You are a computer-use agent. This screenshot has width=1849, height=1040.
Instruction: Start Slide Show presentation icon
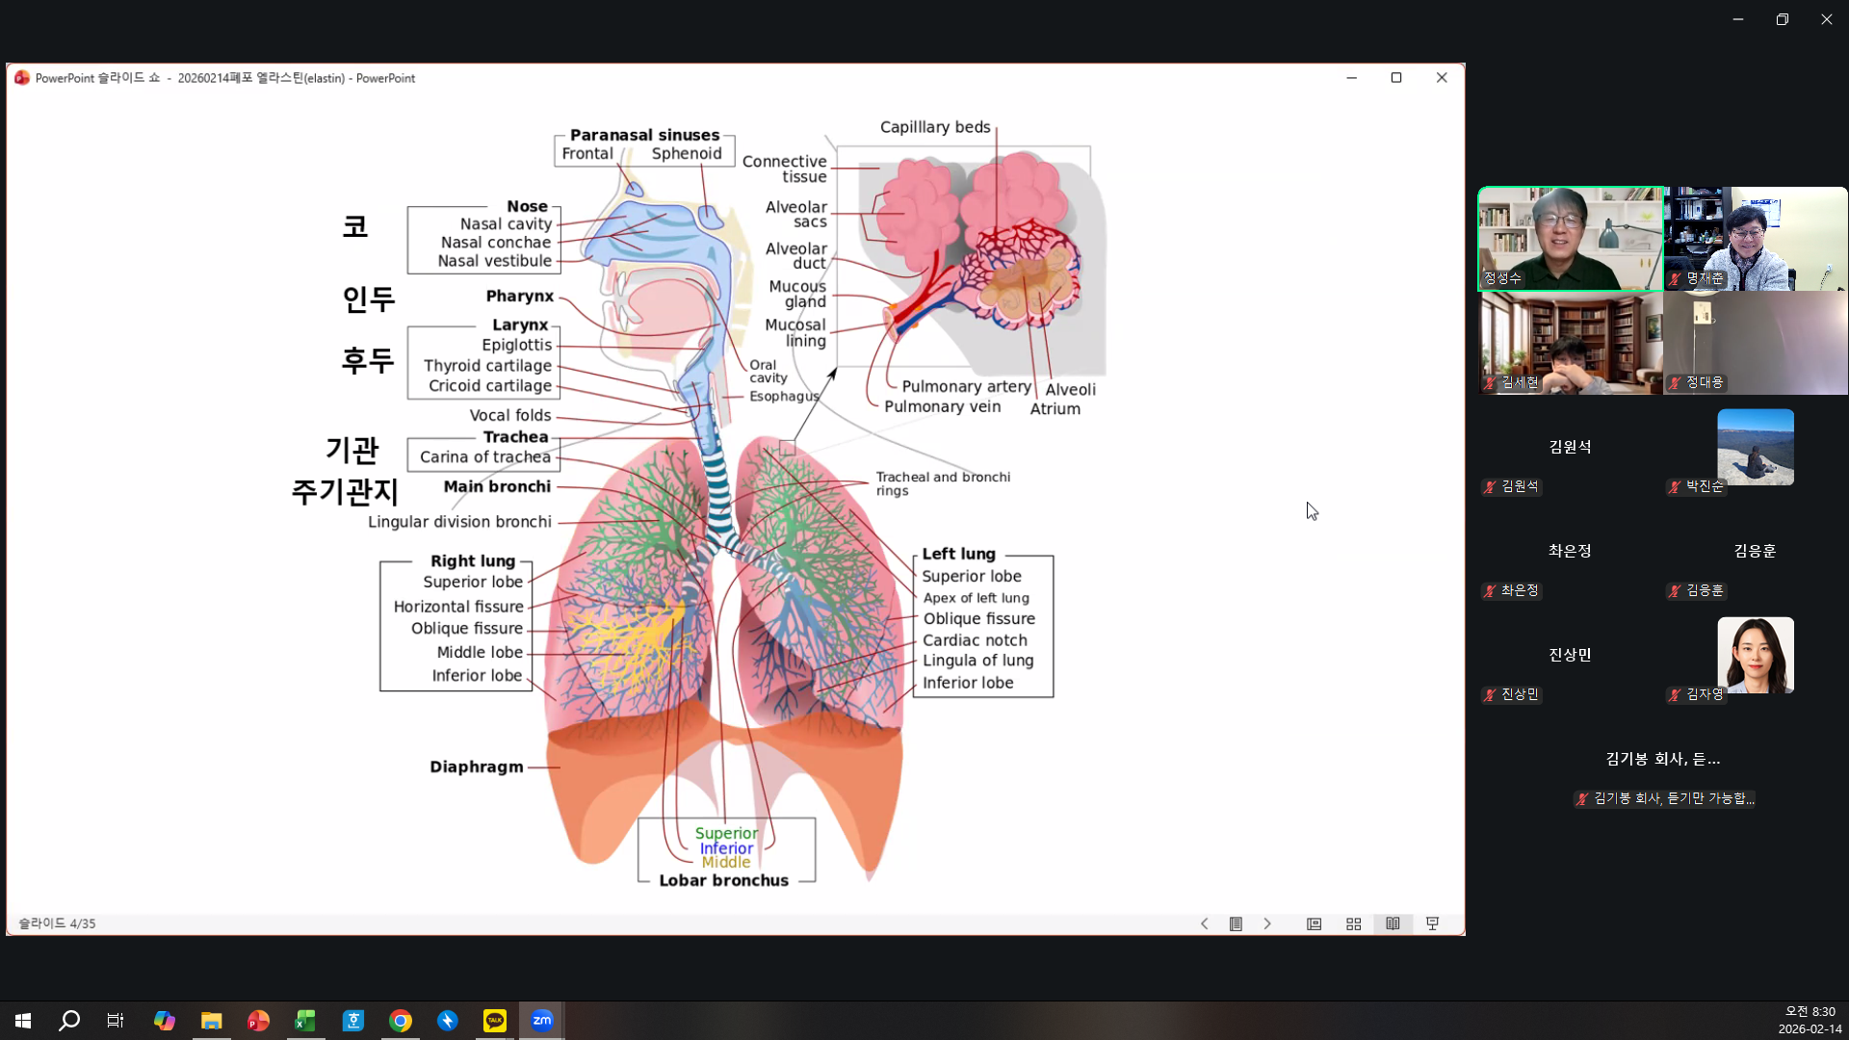(1432, 923)
